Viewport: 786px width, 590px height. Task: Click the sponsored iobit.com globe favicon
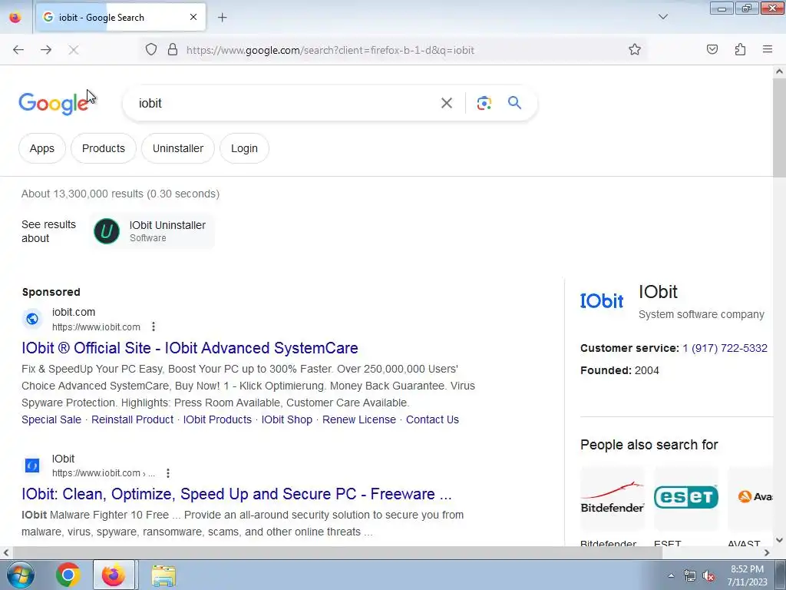(32, 319)
